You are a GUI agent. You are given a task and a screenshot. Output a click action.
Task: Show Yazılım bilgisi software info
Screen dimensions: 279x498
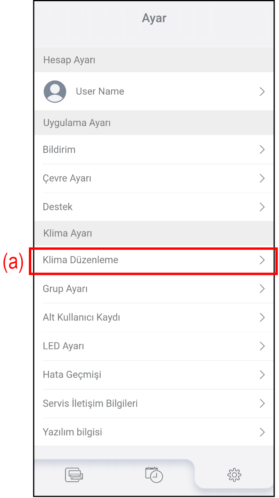[x=73, y=432]
